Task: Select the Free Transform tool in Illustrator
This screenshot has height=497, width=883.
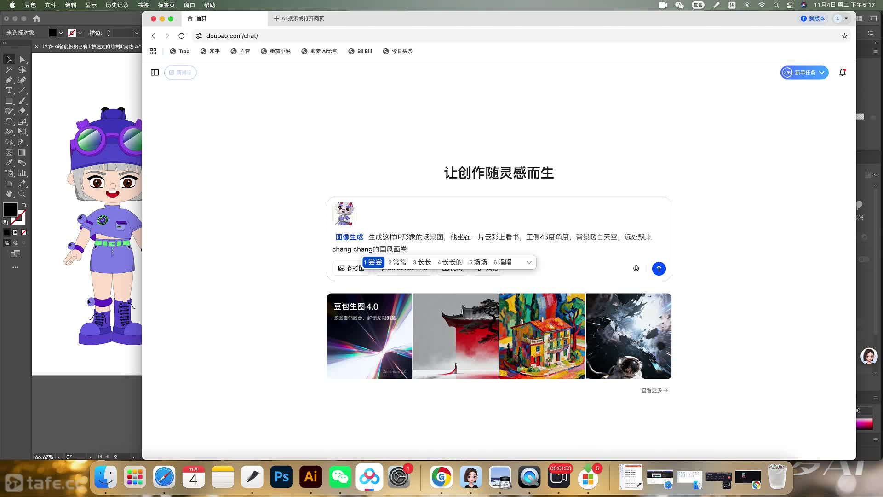Action: tap(22, 132)
